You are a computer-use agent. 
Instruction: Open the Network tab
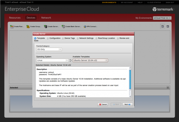point(46,18)
